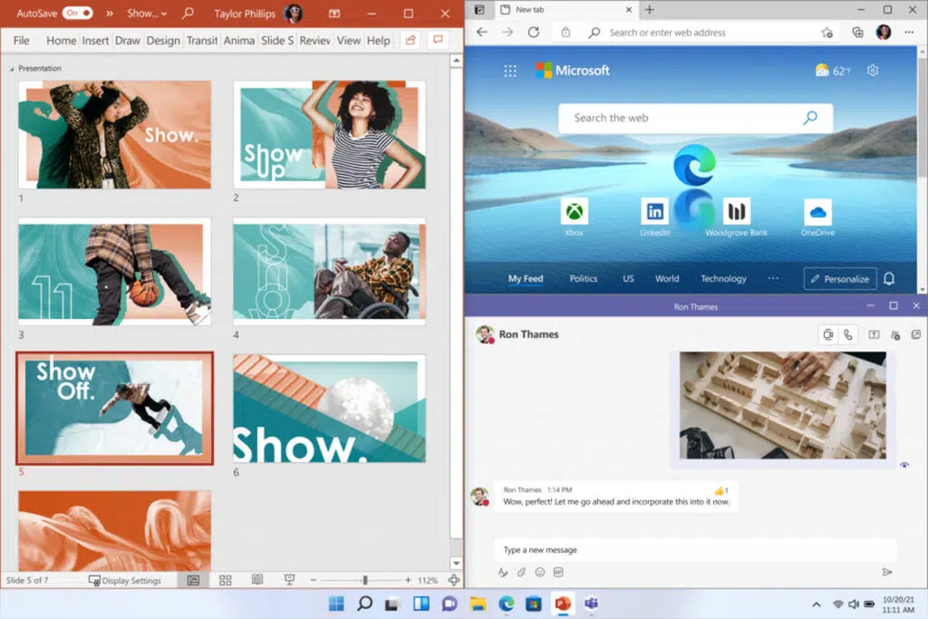Switch to Slide Sorter view in PowerPoint
The width and height of the screenshot is (928, 619).
click(x=225, y=580)
